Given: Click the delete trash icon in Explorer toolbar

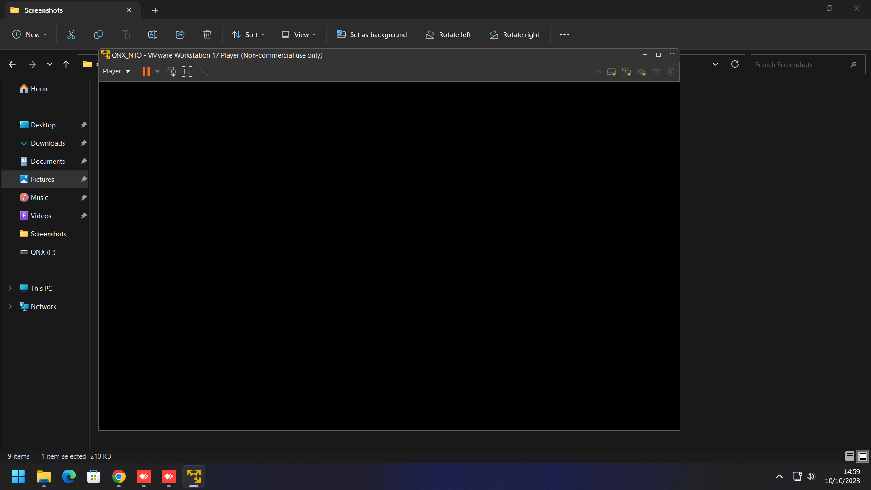Looking at the screenshot, I should [x=207, y=34].
